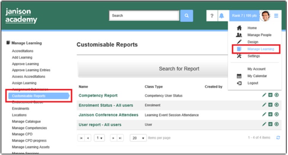The height and width of the screenshot is (155, 288).
Task: Open Enrolments in the sidebar
Action: (x=21, y=109)
